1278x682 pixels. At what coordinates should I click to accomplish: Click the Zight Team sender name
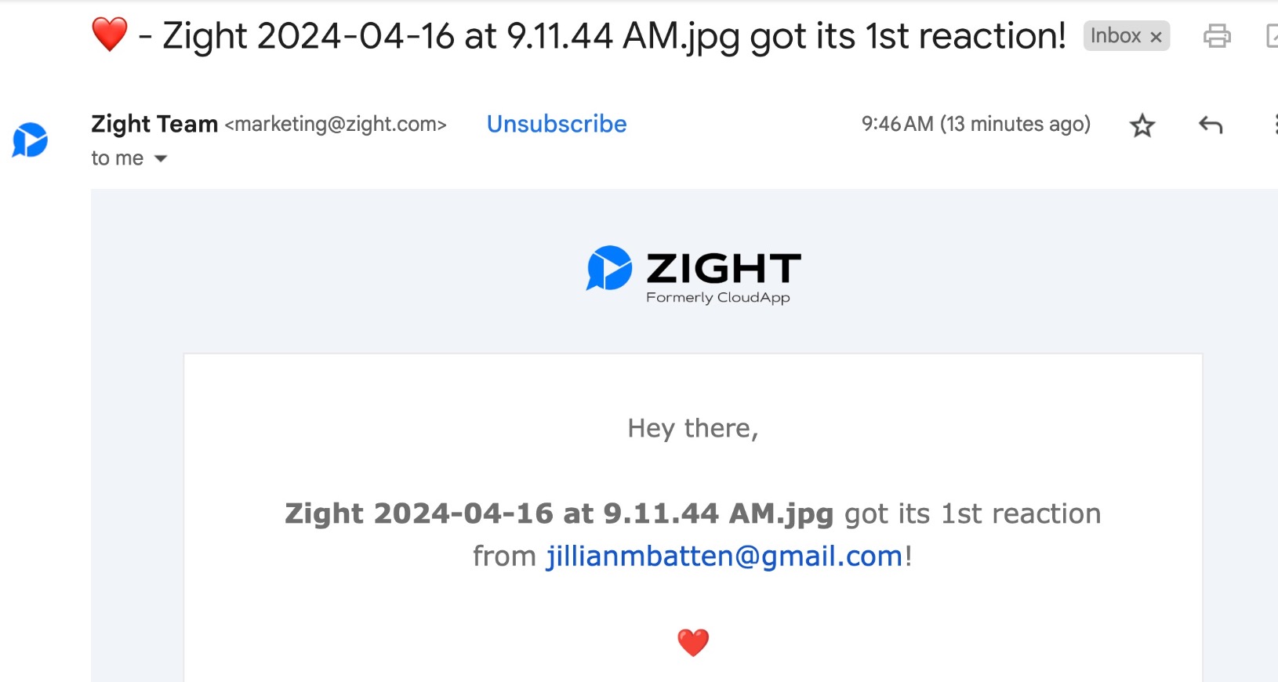point(154,124)
